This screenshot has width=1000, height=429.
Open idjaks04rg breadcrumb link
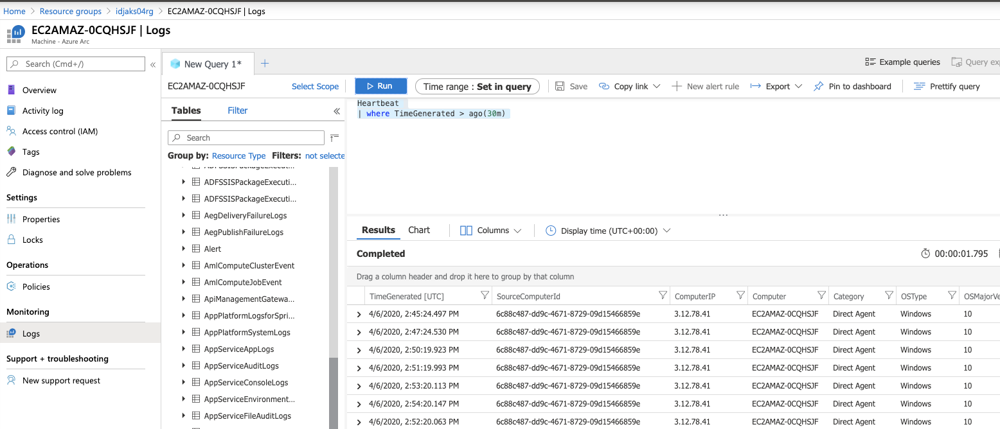(x=135, y=11)
